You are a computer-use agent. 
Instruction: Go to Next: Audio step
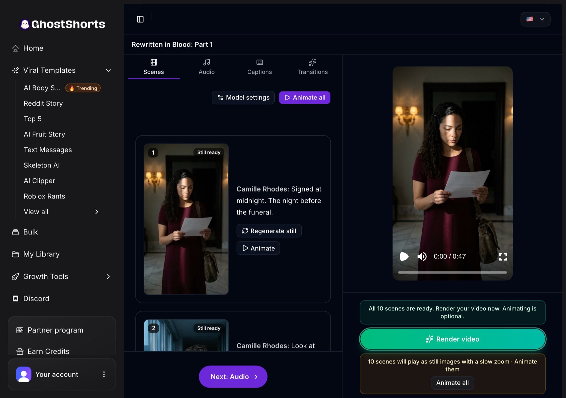(233, 377)
